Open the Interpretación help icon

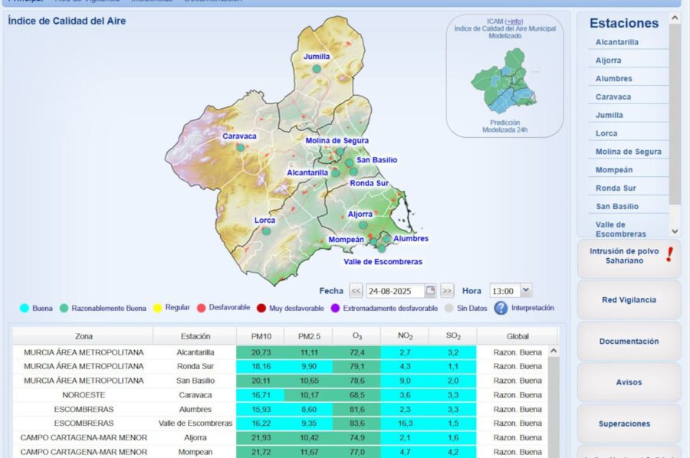(x=501, y=308)
